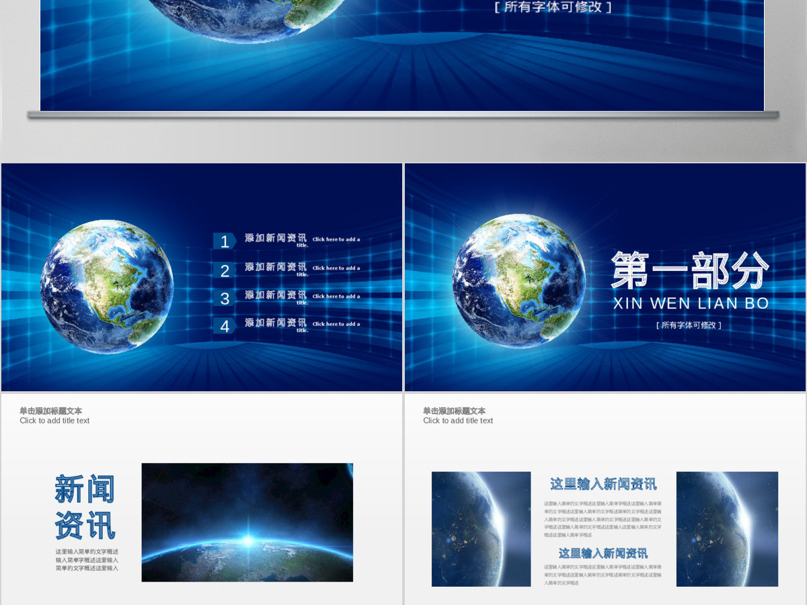Click paragraph below lower 这里输入新闻资讯 heading

click(603, 575)
